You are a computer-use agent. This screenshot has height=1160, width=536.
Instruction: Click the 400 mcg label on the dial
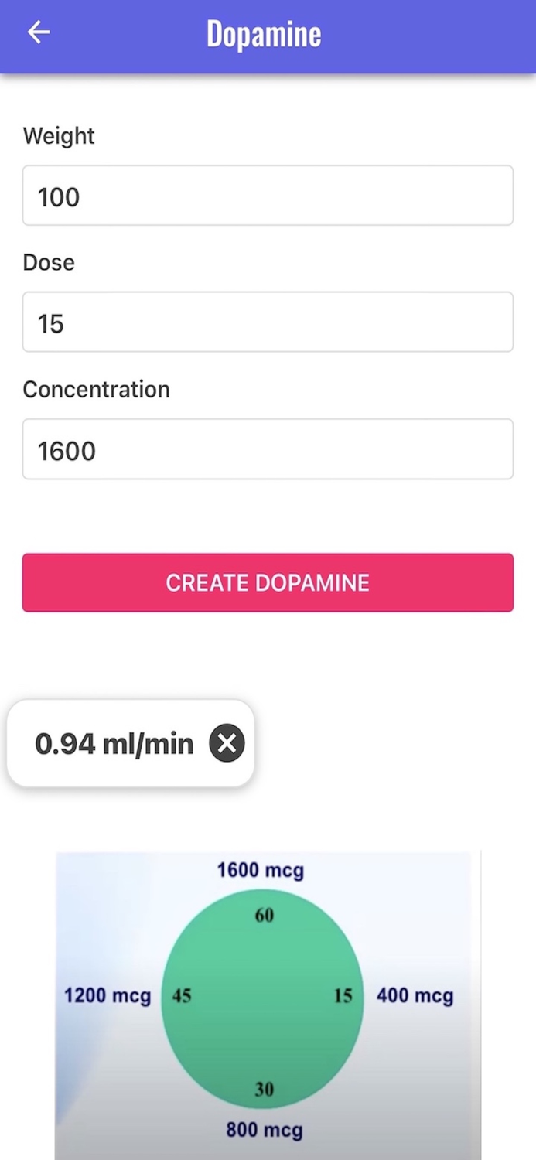(x=415, y=996)
